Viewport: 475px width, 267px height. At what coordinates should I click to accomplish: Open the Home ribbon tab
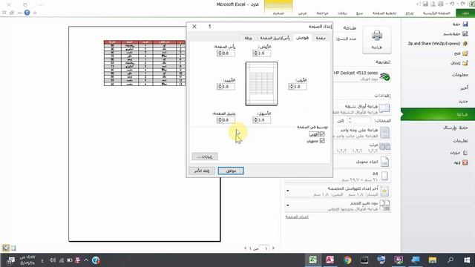[x=436, y=13]
